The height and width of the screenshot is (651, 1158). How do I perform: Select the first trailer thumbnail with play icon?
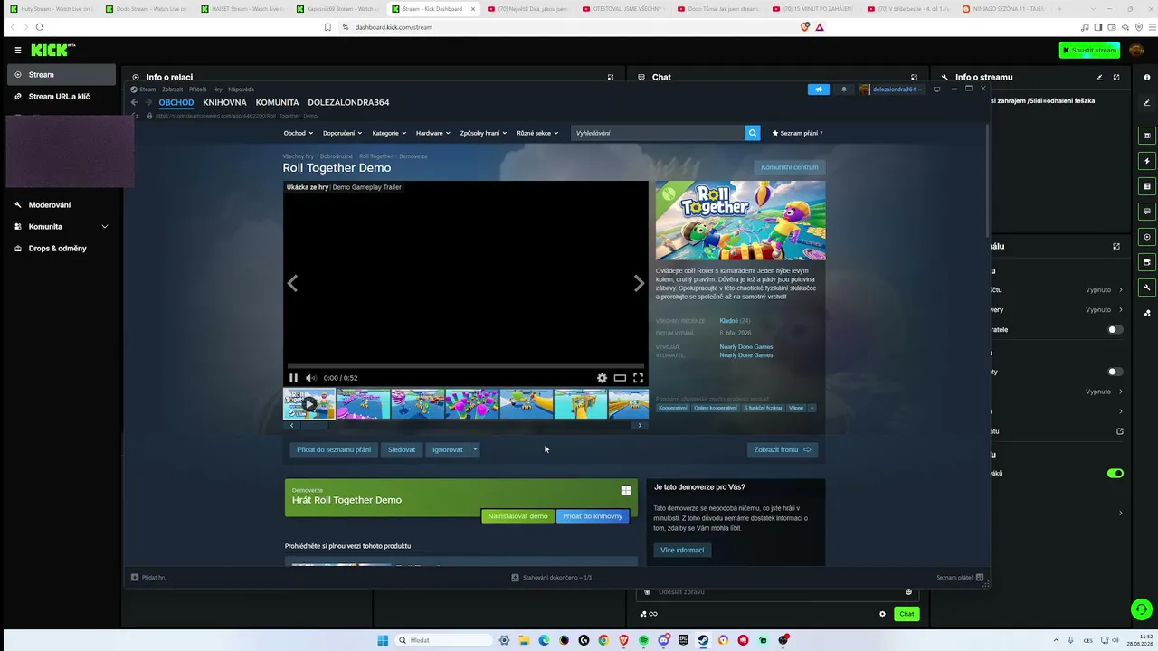tap(309, 404)
